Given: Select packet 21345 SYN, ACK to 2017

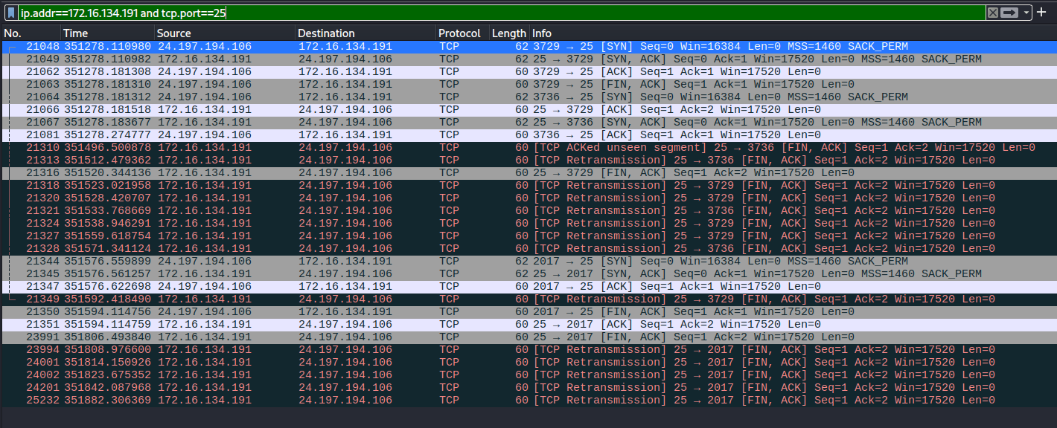Looking at the screenshot, I should 528,273.
